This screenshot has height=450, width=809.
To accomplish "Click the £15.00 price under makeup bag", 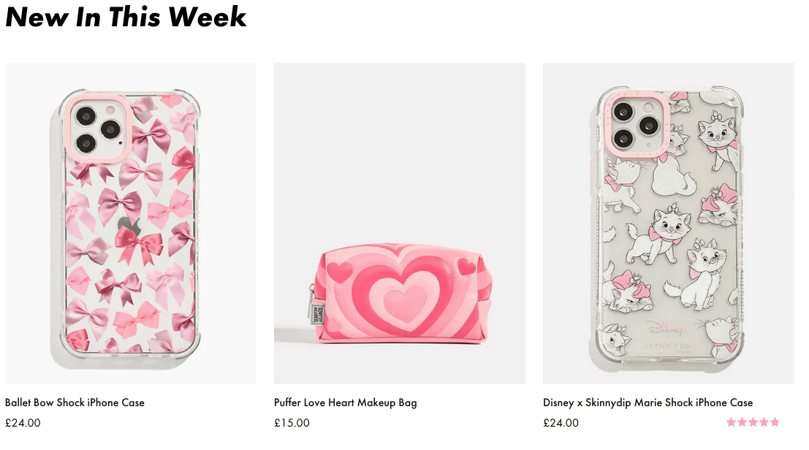I will 292,423.
